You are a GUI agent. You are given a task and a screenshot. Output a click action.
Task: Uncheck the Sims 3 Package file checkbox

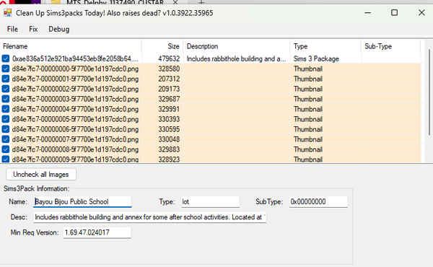tap(6, 58)
